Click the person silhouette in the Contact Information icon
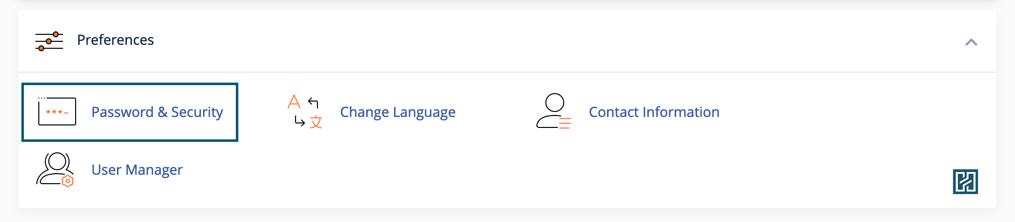This screenshot has height=222, width=1015. (x=551, y=111)
